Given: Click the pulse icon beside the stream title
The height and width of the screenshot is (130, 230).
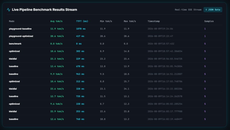Looking at the screenshot, I should [9, 10].
